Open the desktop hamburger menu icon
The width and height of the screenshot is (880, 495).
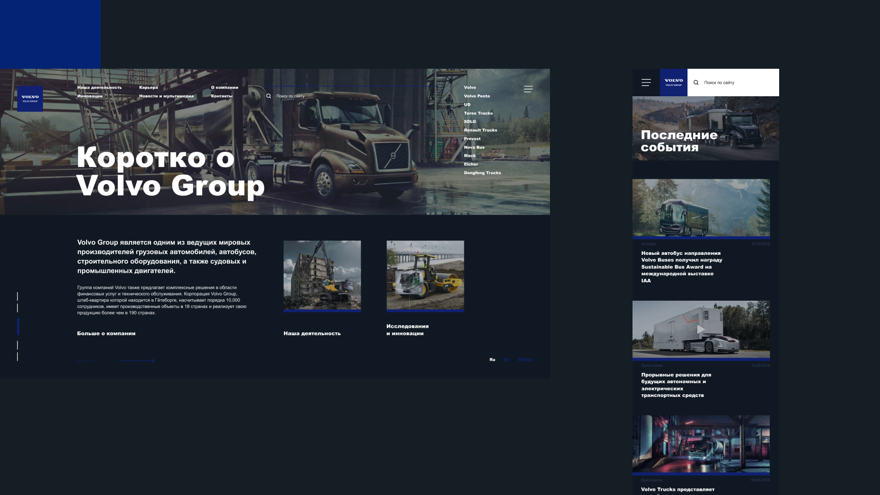pyautogui.click(x=528, y=89)
